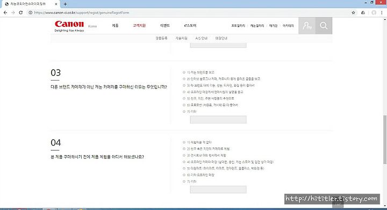This screenshot has width=387, height=210.
Task: Choose question 03 option 4 radio button
Action: tap(184, 92)
